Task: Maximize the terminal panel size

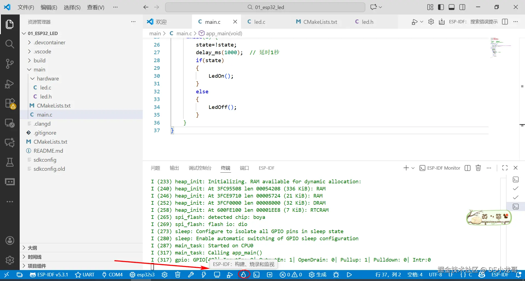Action: [x=505, y=168]
